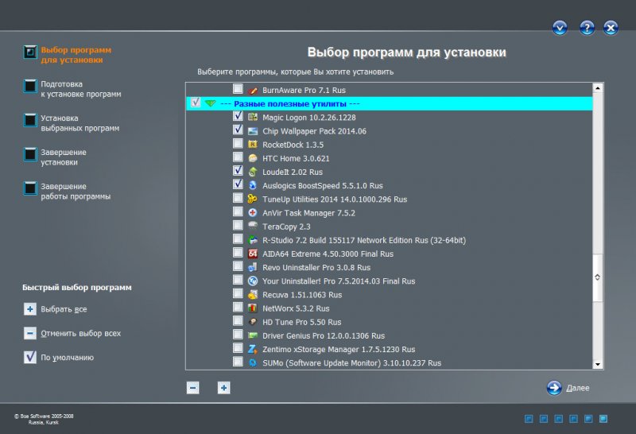Viewport: 636px width, 434px height.
Task: Click the AnVir Task Manager icon
Action: click(253, 213)
